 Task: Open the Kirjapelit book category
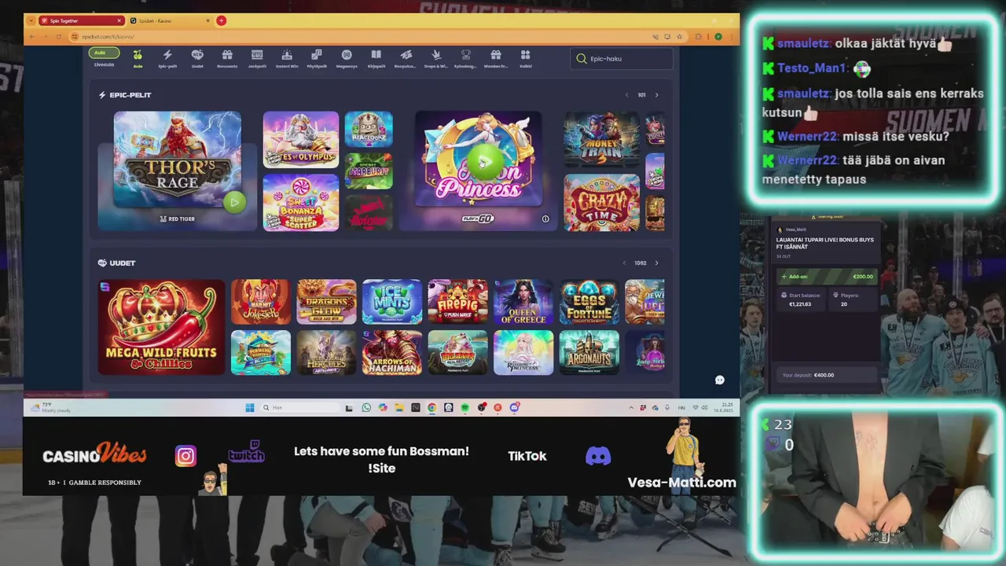(x=376, y=58)
